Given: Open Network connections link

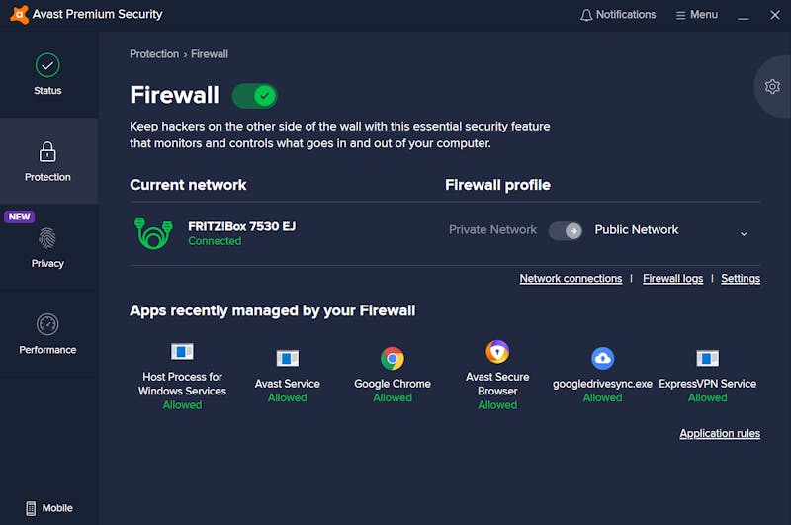Looking at the screenshot, I should [571, 279].
